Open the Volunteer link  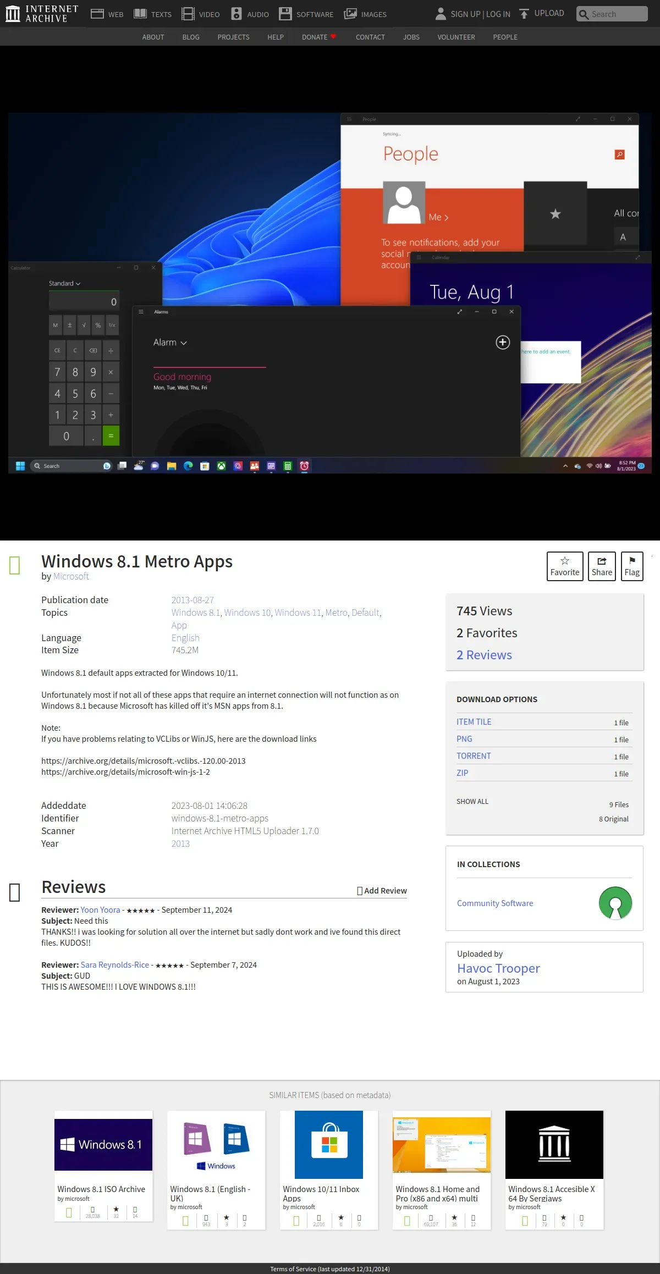tap(456, 37)
